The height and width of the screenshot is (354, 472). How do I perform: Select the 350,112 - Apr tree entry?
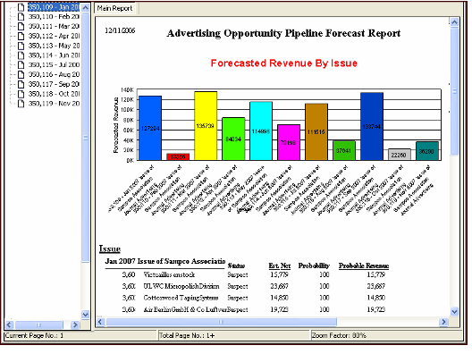[x=54, y=36]
